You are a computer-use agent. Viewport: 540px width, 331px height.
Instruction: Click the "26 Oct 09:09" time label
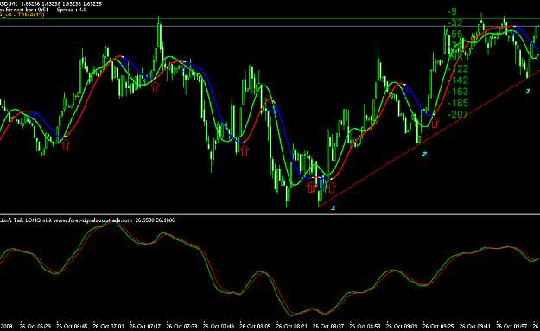tap(402, 326)
